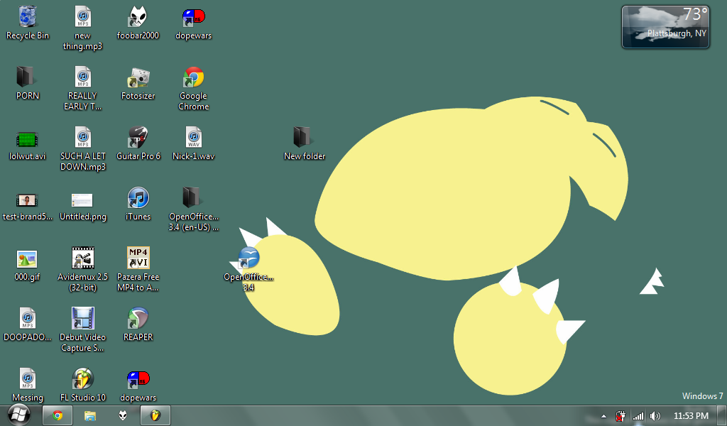Image resolution: width=727 pixels, height=426 pixels.
Task: Click the Debut Video Capture shortcut
Action: (83, 319)
